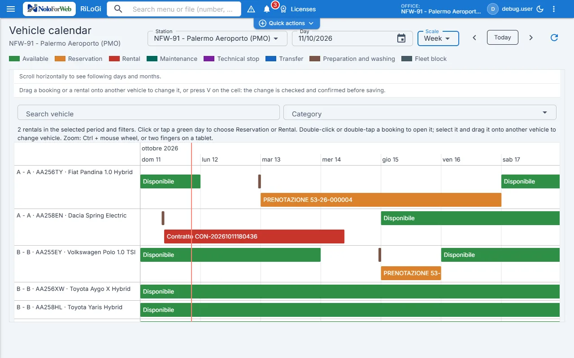The image size is (574, 358).
Task: Click the debug.user avatar
Action: pos(493,9)
